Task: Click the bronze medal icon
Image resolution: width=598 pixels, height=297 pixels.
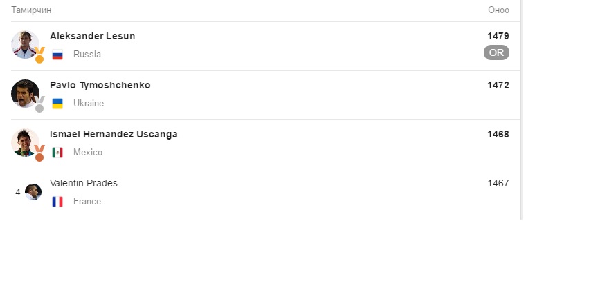Action: click(x=39, y=153)
